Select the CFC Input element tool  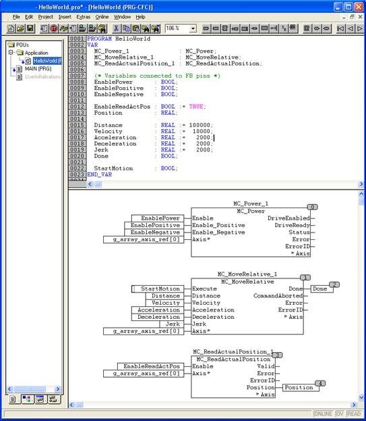(x=206, y=28)
